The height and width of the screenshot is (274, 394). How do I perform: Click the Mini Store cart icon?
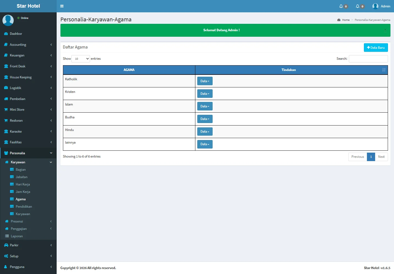click(x=6, y=110)
